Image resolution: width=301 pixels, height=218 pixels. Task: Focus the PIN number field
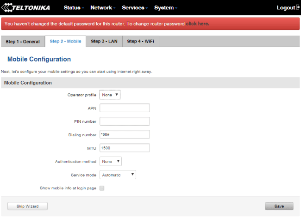coord(125,121)
